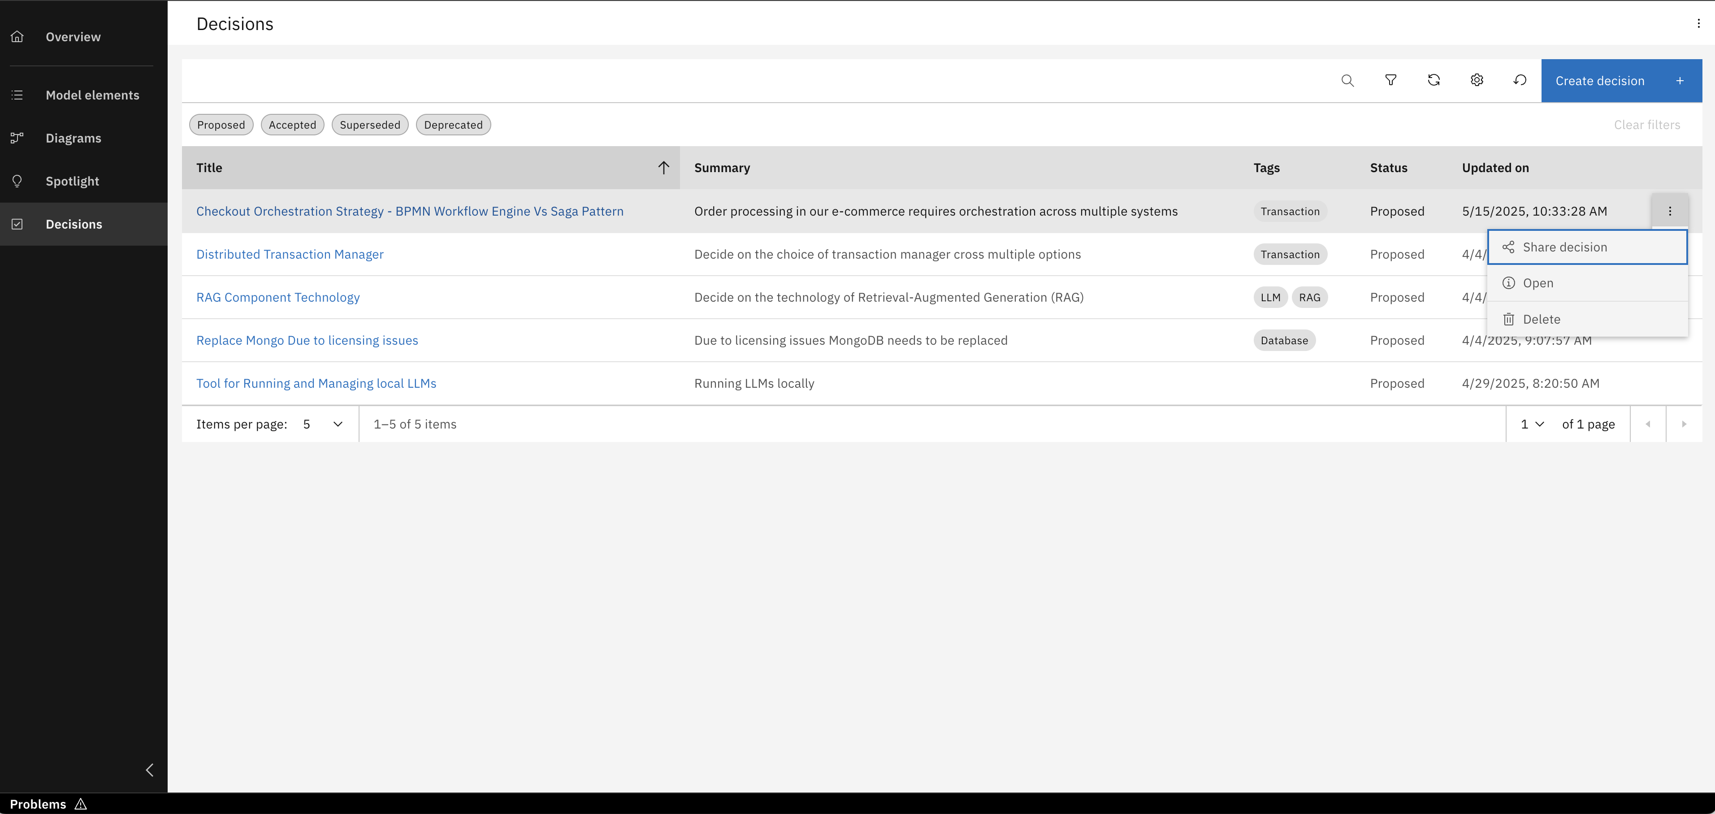Toggle the Accepted status filter chip
This screenshot has height=814, width=1715.
292,125
